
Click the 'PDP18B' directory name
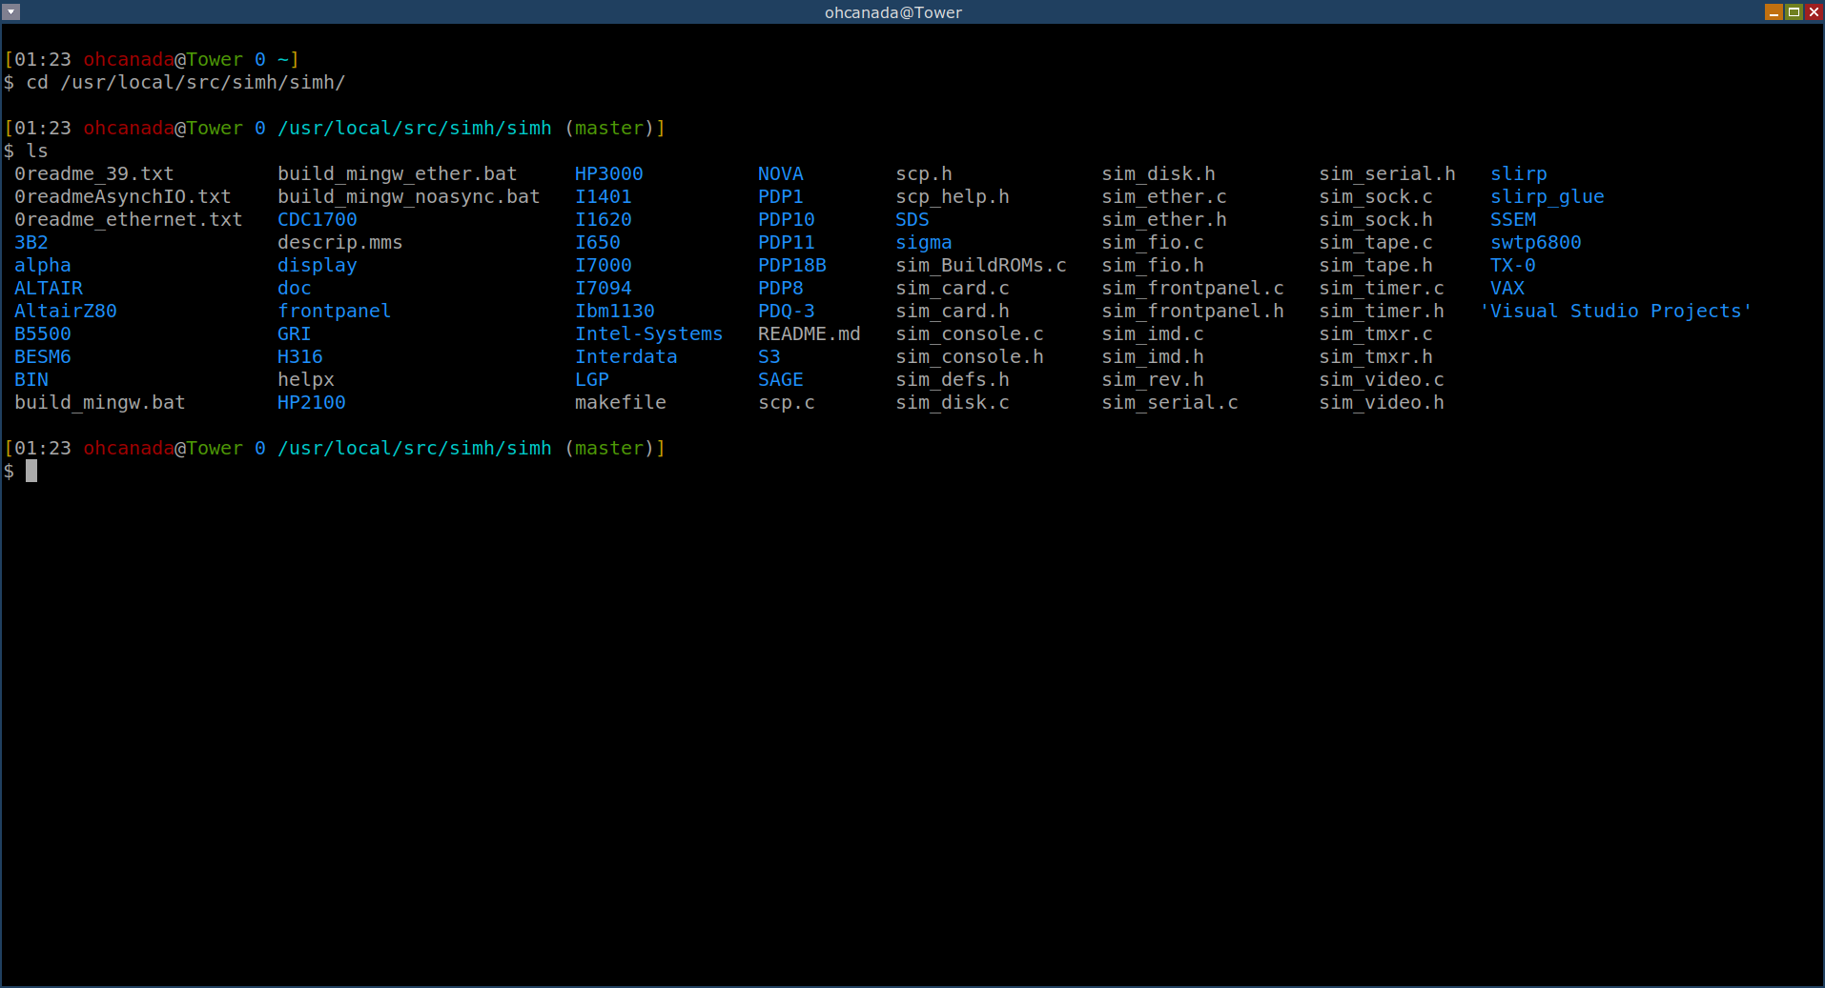[792, 266]
